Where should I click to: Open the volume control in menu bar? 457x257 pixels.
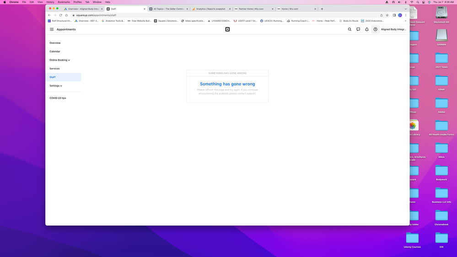399,2
